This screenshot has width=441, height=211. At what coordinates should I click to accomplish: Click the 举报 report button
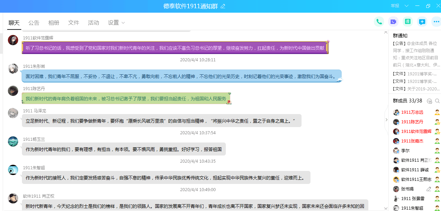(x=395, y=6)
